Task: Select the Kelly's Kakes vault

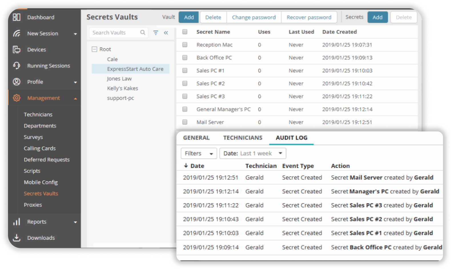Action: [x=122, y=88]
